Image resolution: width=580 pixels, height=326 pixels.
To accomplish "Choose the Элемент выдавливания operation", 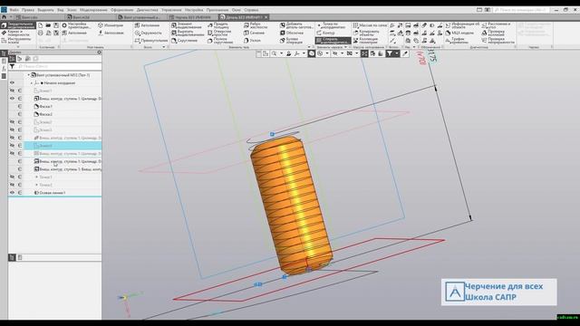I will 187,25.
